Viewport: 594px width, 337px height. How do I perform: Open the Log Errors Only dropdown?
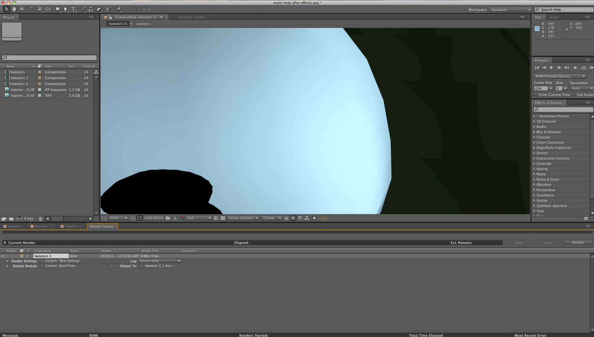[160, 261]
